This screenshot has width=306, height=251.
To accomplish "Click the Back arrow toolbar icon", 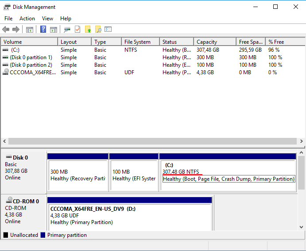I will tap(6, 30).
